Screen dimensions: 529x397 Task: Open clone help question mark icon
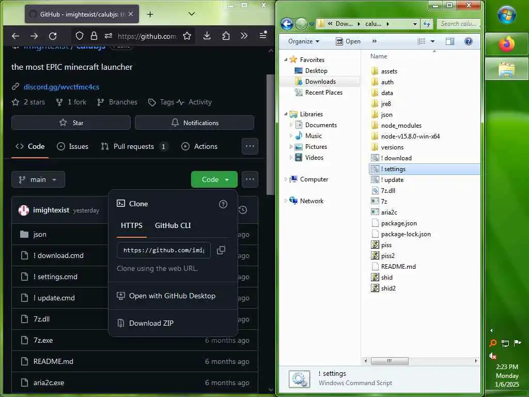pos(223,204)
